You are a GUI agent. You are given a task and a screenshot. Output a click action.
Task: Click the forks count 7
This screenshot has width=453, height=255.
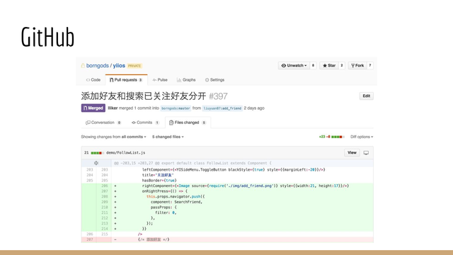point(369,66)
